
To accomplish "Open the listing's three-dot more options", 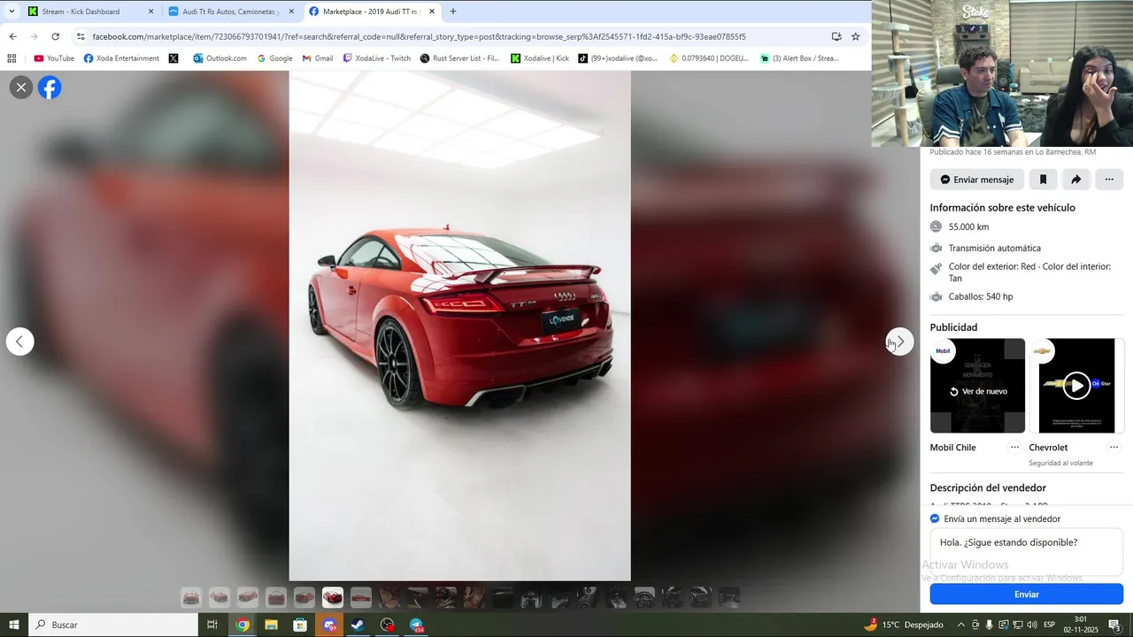I will point(1109,180).
